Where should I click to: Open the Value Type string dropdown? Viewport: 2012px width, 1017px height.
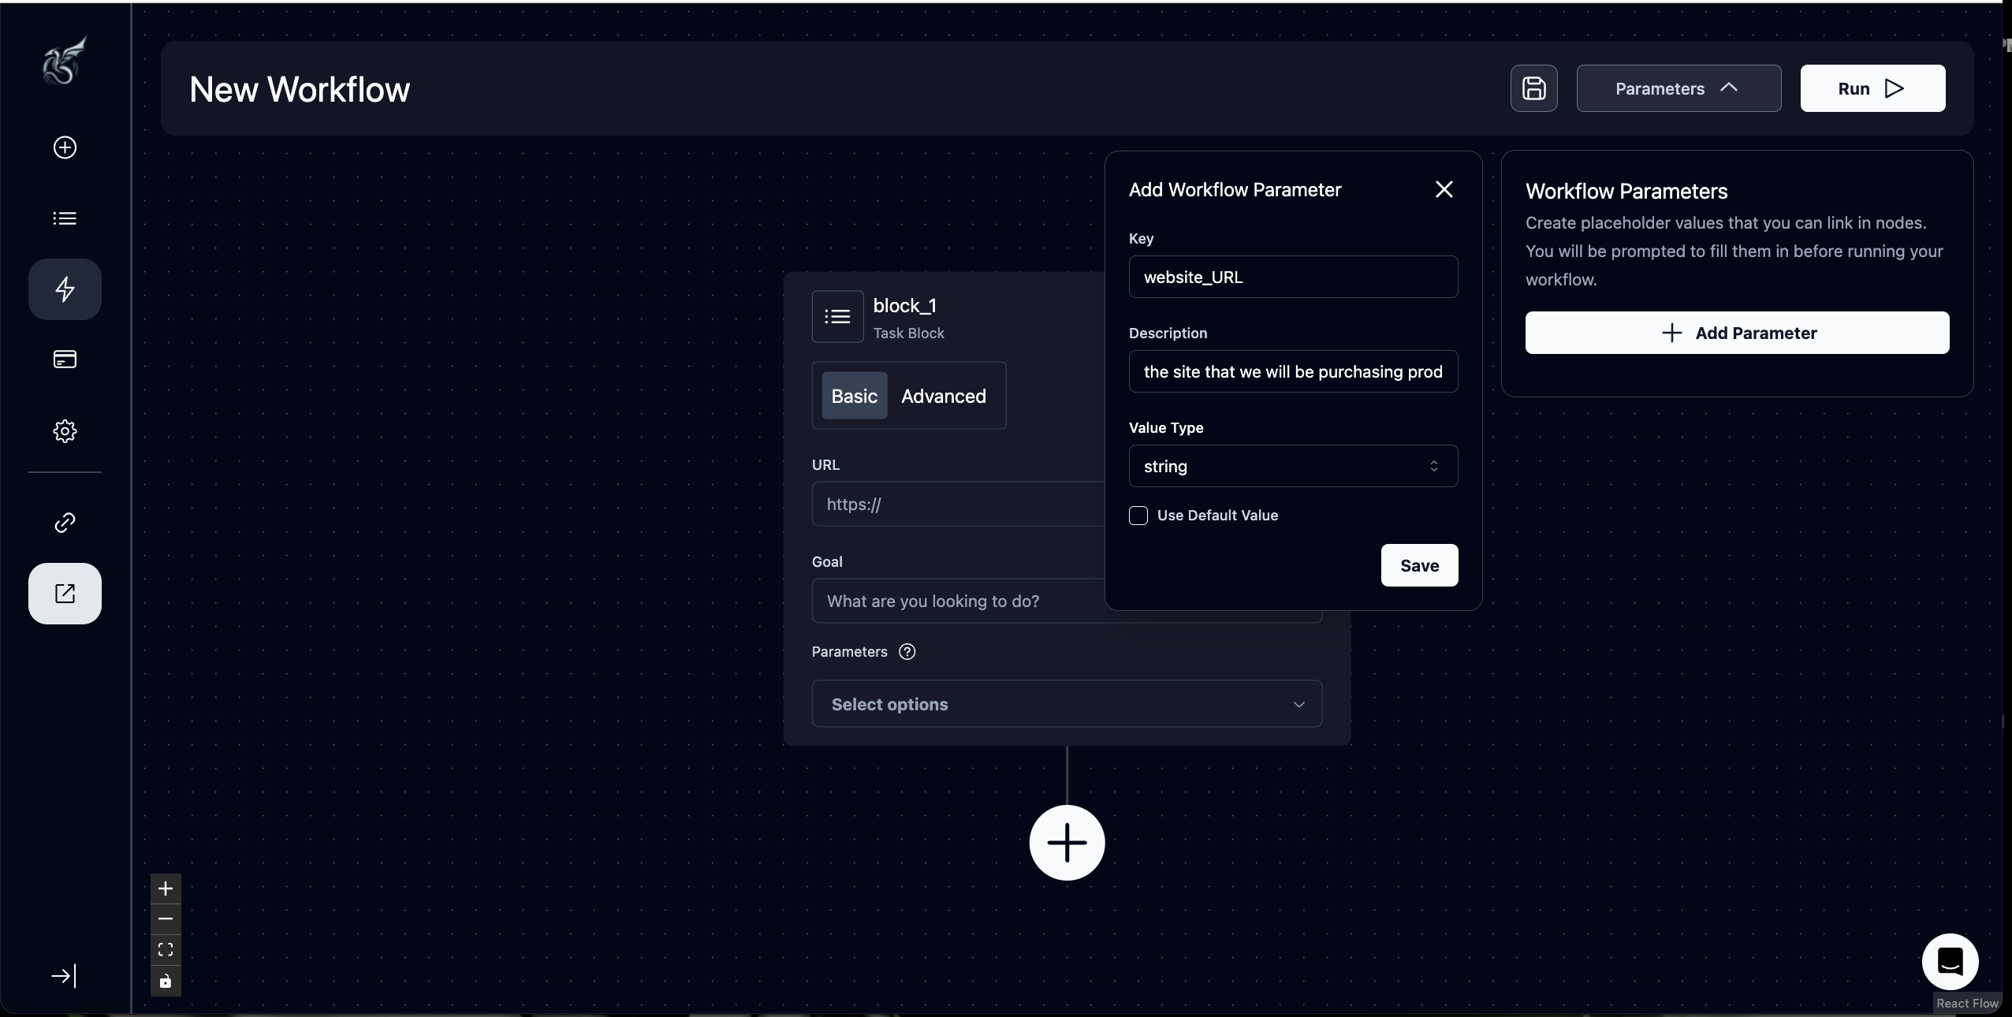pyautogui.click(x=1293, y=467)
